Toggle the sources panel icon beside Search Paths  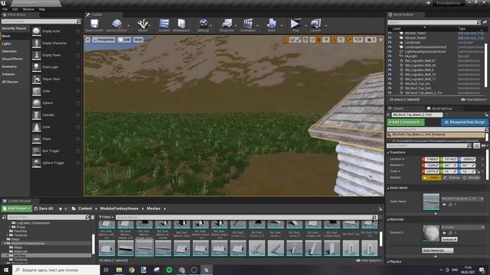(x=4, y=217)
